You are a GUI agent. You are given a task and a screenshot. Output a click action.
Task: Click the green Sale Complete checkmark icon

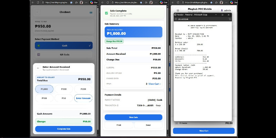(x=106, y=13)
